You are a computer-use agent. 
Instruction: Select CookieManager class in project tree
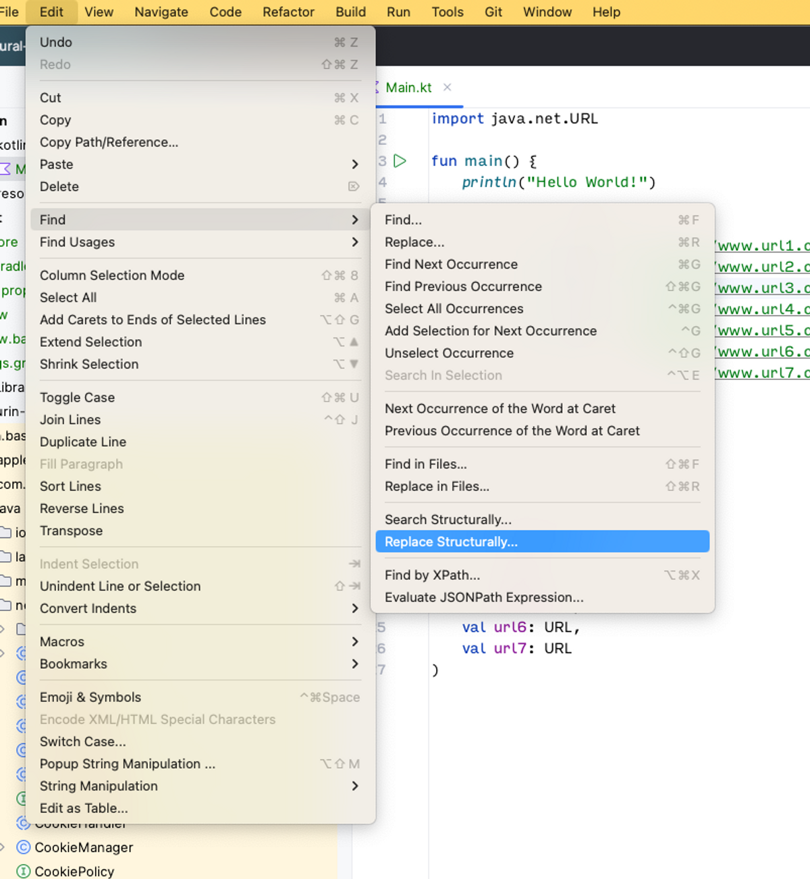[x=84, y=847]
